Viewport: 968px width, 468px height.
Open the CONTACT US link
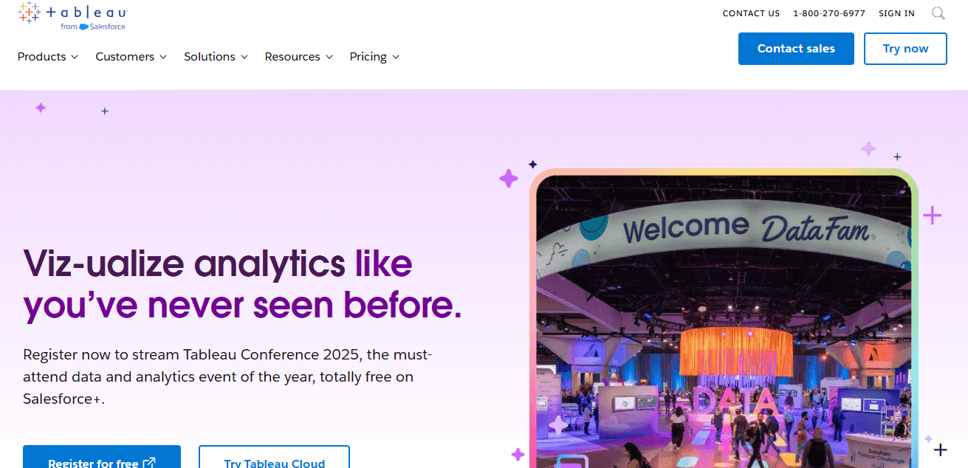point(751,13)
